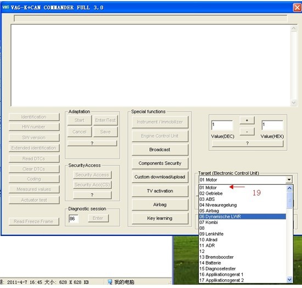Click Actuator test button

pos(34,200)
